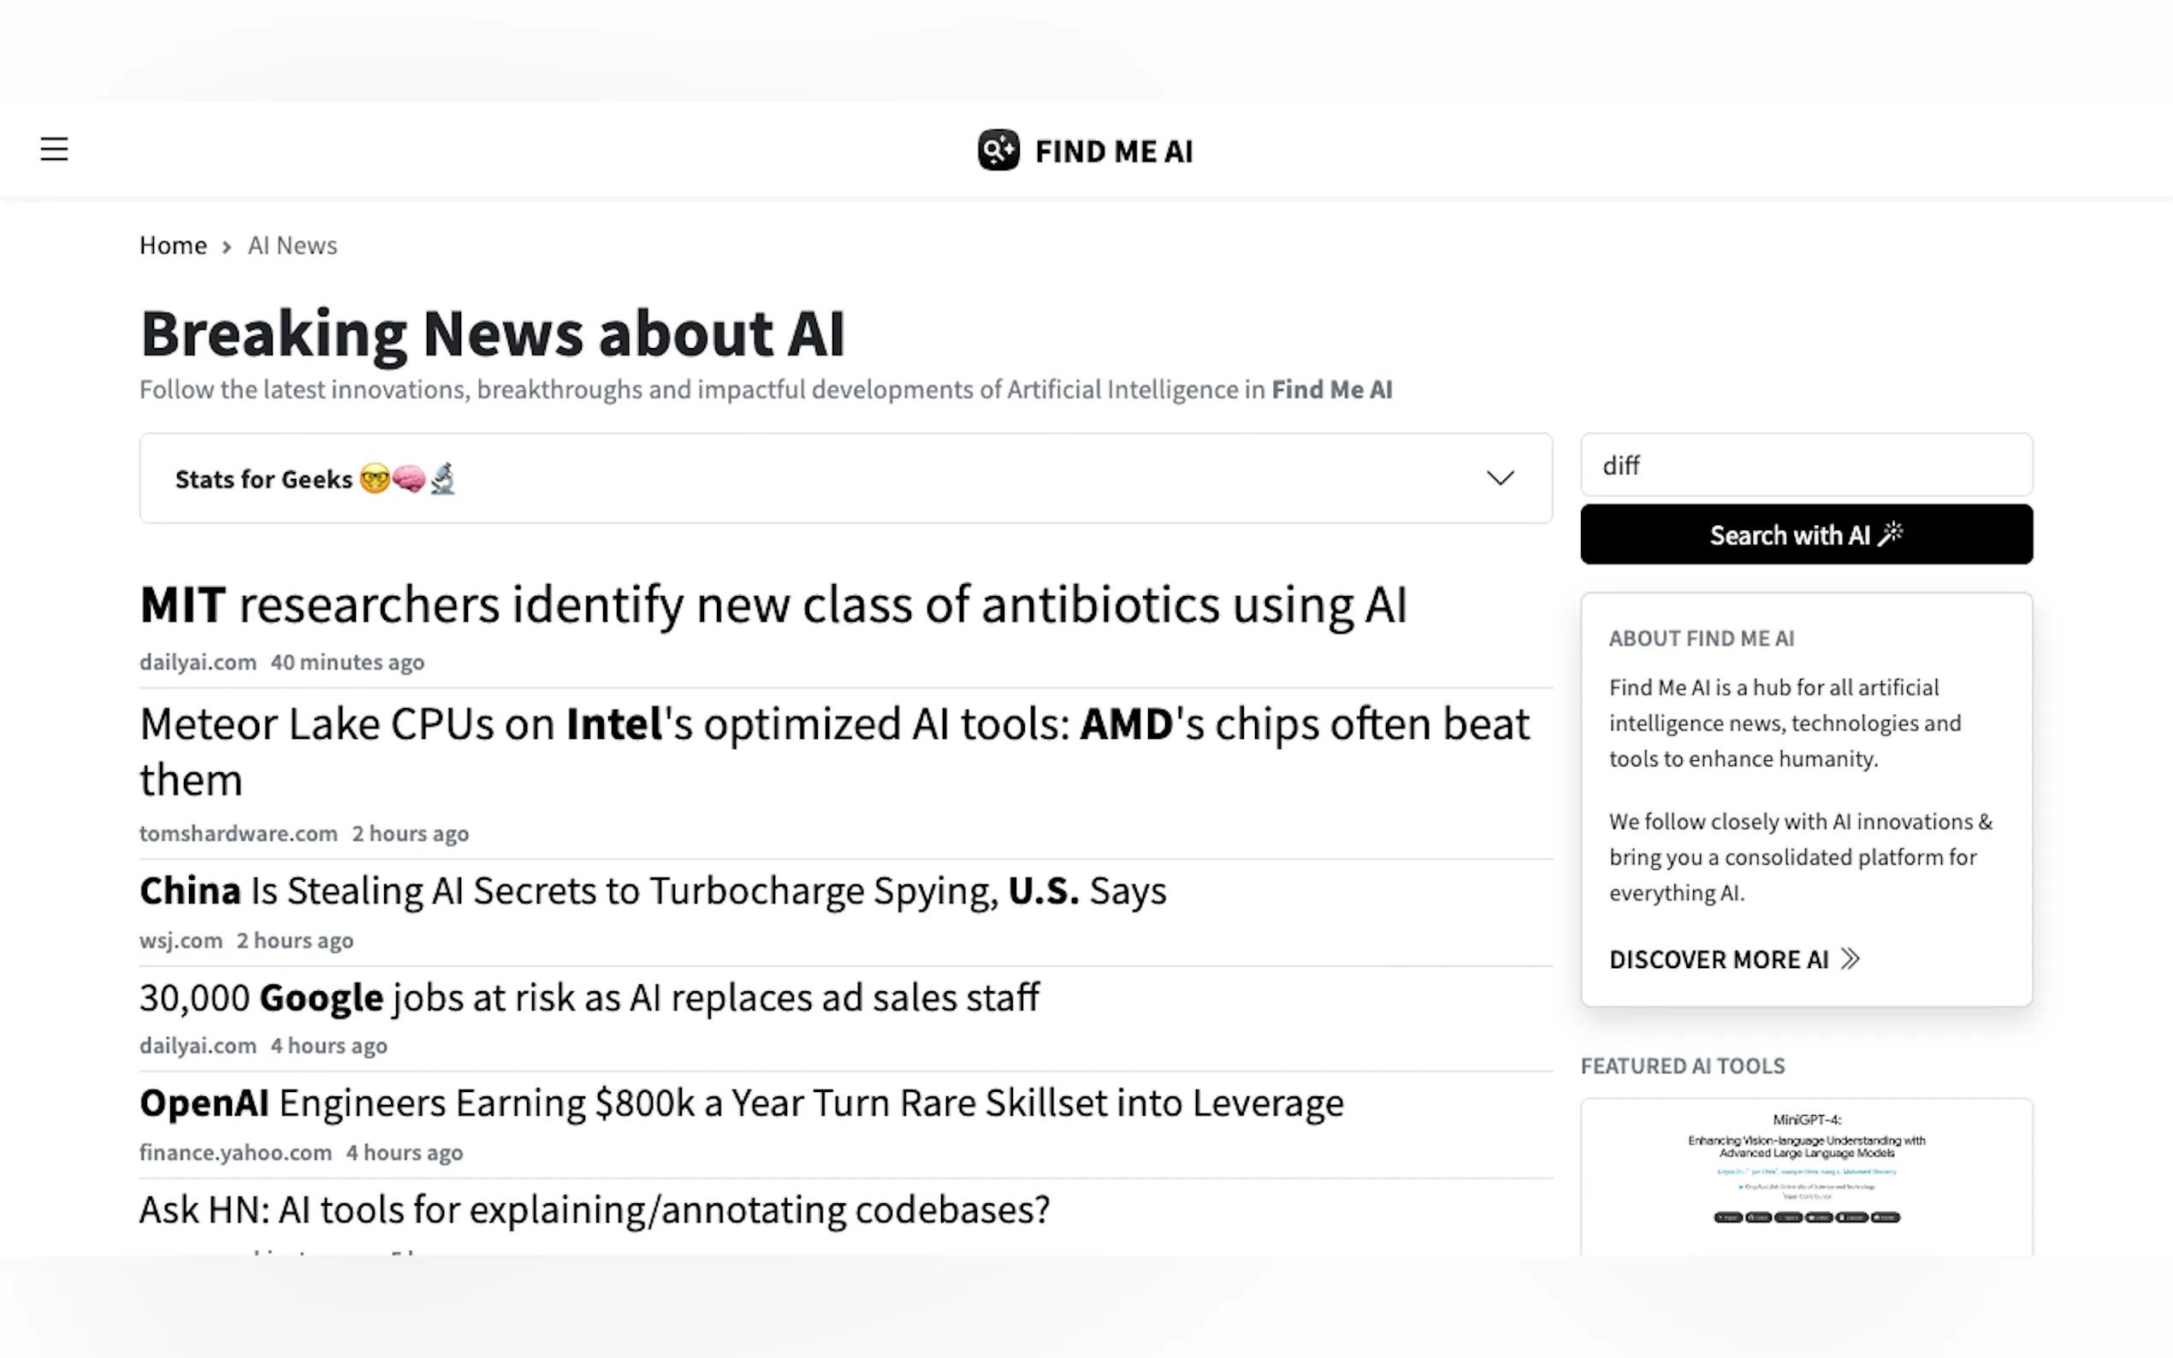The width and height of the screenshot is (2173, 1358).
Task: Click the Find Me AI logo icon
Action: [x=998, y=150]
